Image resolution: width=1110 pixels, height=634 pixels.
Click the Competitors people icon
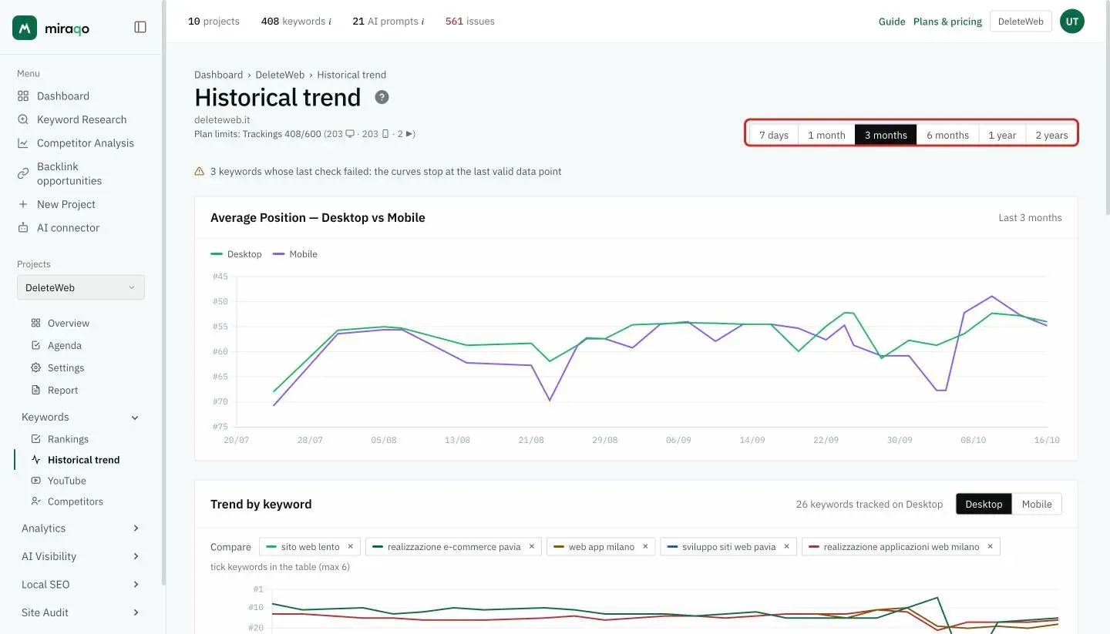pos(35,501)
